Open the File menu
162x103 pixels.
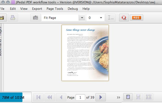tap(2, 9)
